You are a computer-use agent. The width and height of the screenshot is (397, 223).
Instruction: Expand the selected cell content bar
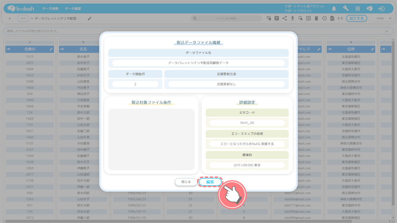386,31
